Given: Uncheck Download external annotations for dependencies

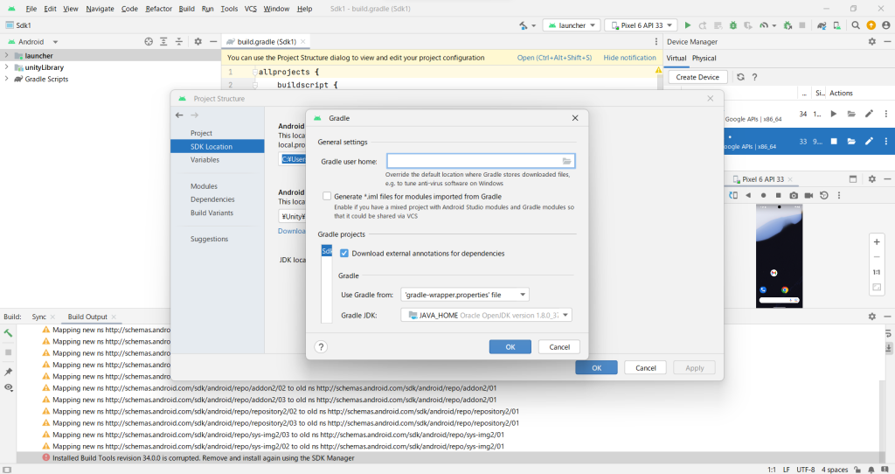Looking at the screenshot, I should (344, 253).
